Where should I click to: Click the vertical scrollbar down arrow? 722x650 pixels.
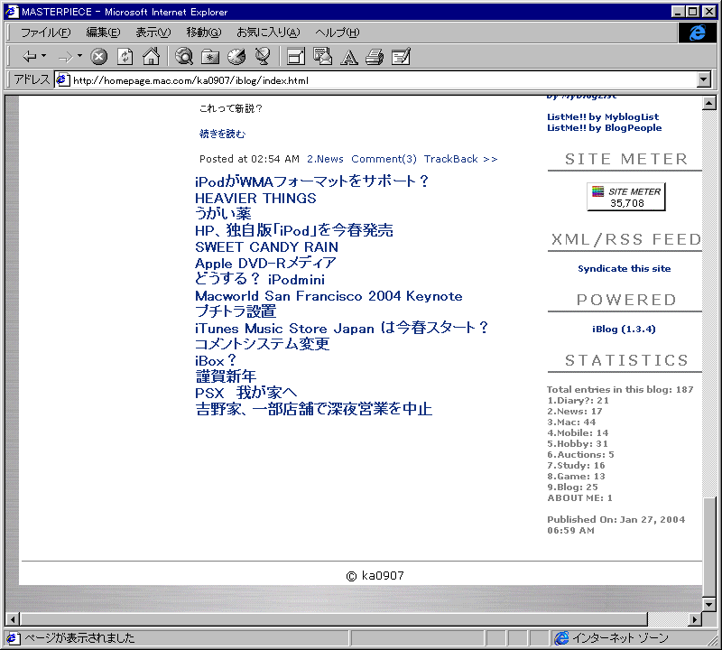pos(709,604)
